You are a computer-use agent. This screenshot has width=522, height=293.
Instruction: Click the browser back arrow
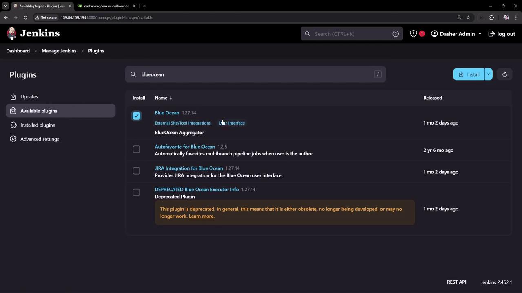(6, 17)
